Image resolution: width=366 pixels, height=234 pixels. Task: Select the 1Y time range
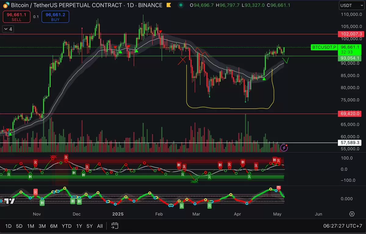click(79, 226)
